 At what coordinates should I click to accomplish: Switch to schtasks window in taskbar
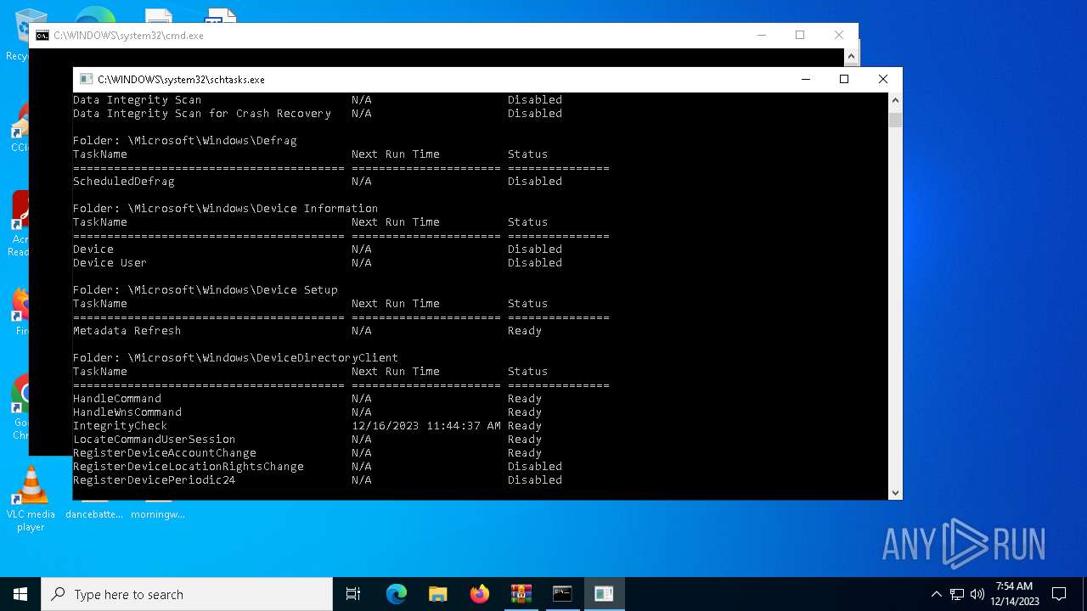click(604, 594)
